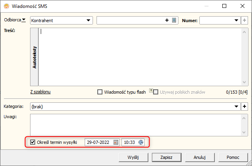
Task: Open the recipient list icon beside the plus
Action: coord(174,20)
